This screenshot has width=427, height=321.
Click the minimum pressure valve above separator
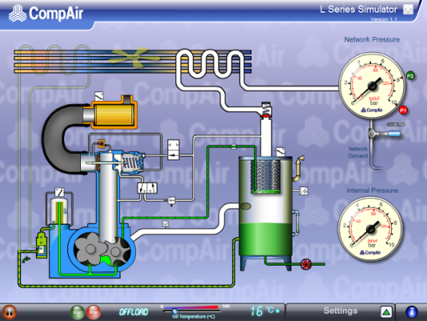(x=266, y=110)
